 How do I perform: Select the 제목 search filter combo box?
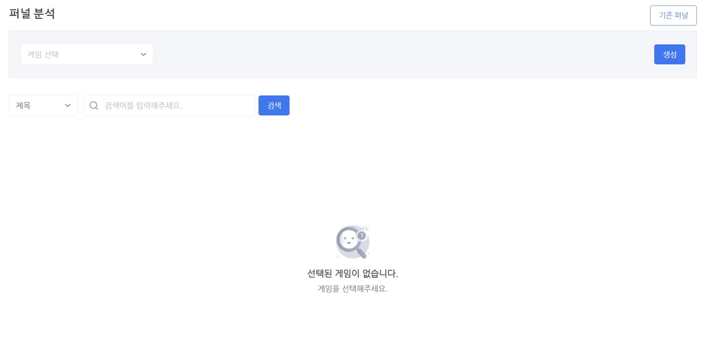click(43, 106)
